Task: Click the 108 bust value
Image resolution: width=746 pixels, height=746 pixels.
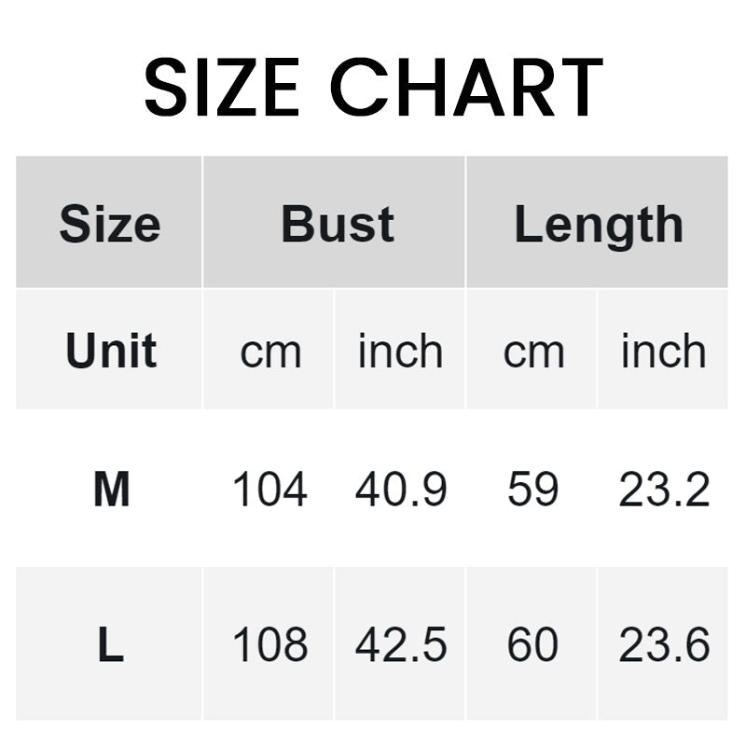Action: tap(269, 645)
